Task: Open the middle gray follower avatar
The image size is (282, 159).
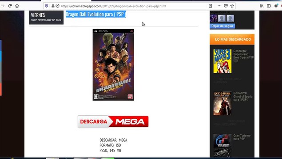Action: [222, 19]
